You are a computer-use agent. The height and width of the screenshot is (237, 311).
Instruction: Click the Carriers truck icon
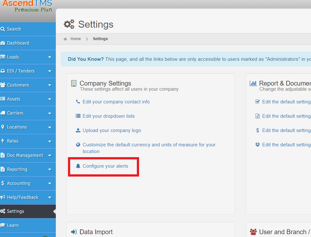[3, 113]
